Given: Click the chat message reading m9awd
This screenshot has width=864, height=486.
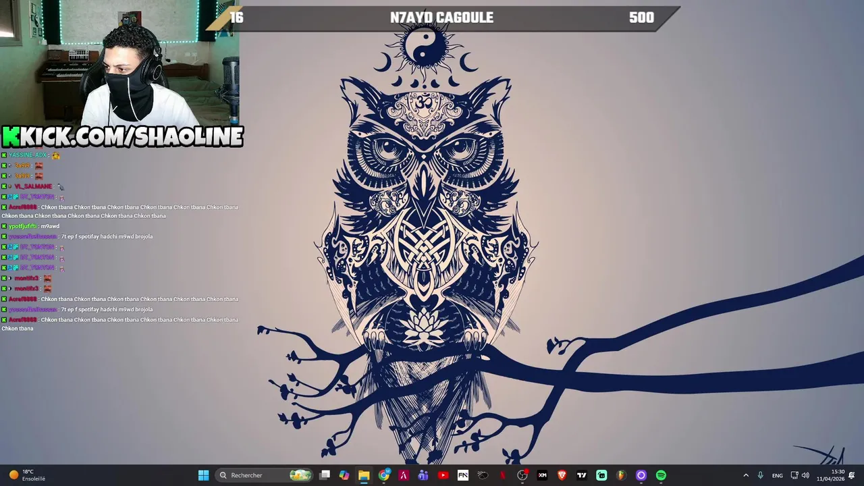Looking at the screenshot, I should point(50,226).
